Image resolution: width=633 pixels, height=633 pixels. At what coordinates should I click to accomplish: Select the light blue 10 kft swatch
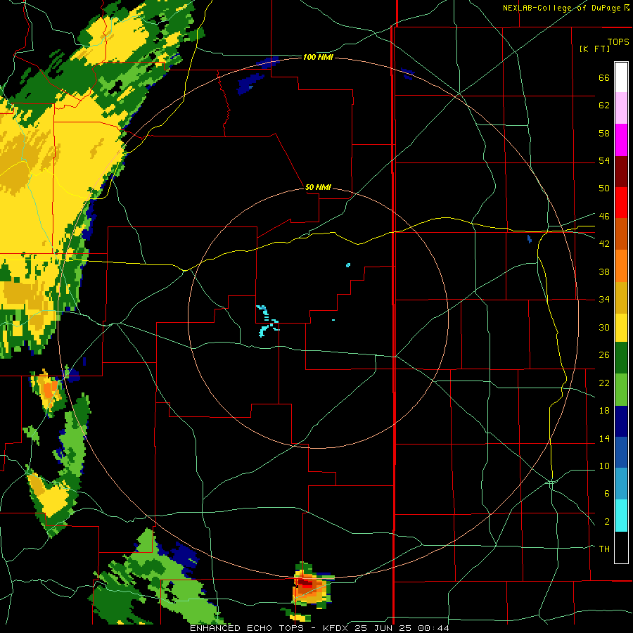[x=621, y=484]
